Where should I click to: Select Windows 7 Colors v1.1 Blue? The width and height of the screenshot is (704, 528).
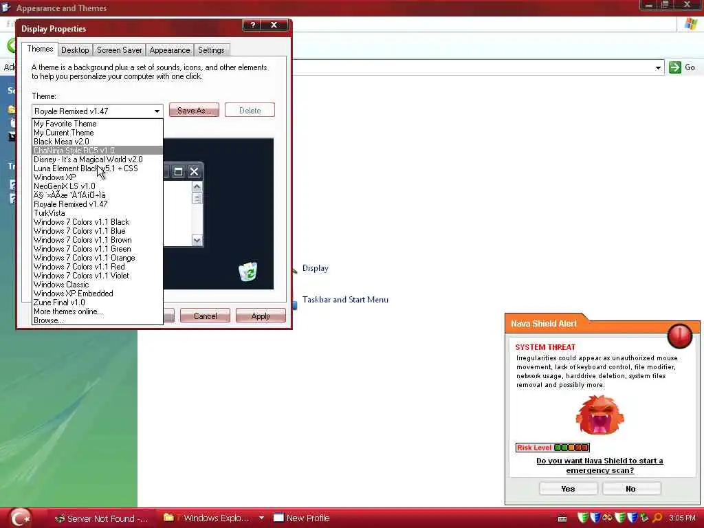pyautogui.click(x=98, y=231)
